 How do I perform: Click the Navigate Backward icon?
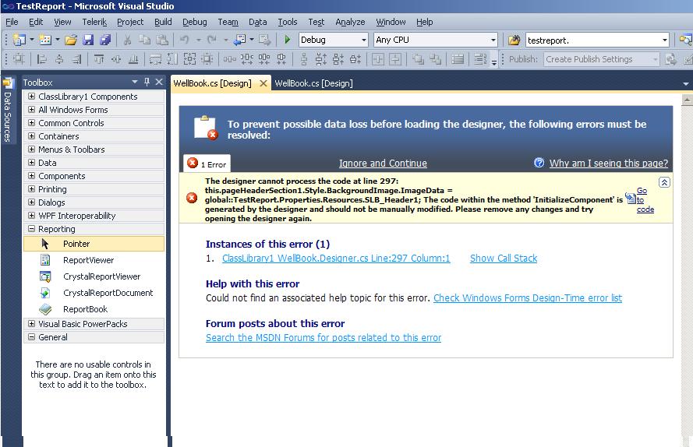coord(239,40)
